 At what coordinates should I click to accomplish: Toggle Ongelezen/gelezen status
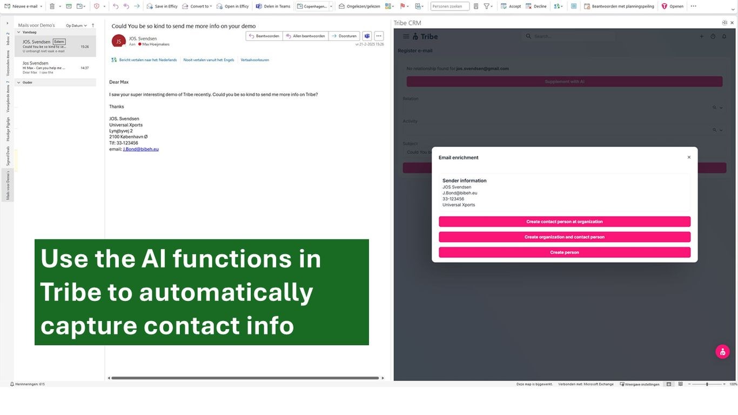[x=359, y=6]
